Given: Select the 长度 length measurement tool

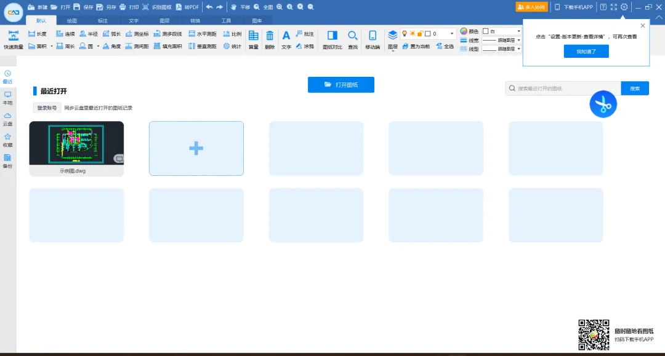Looking at the screenshot, I should (38, 34).
